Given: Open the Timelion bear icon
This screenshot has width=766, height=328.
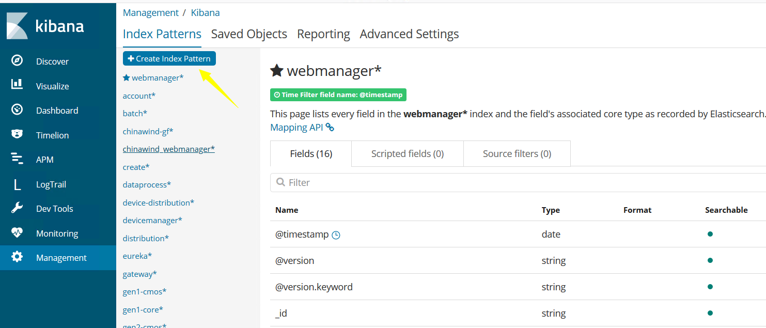Looking at the screenshot, I should tap(17, 134).
